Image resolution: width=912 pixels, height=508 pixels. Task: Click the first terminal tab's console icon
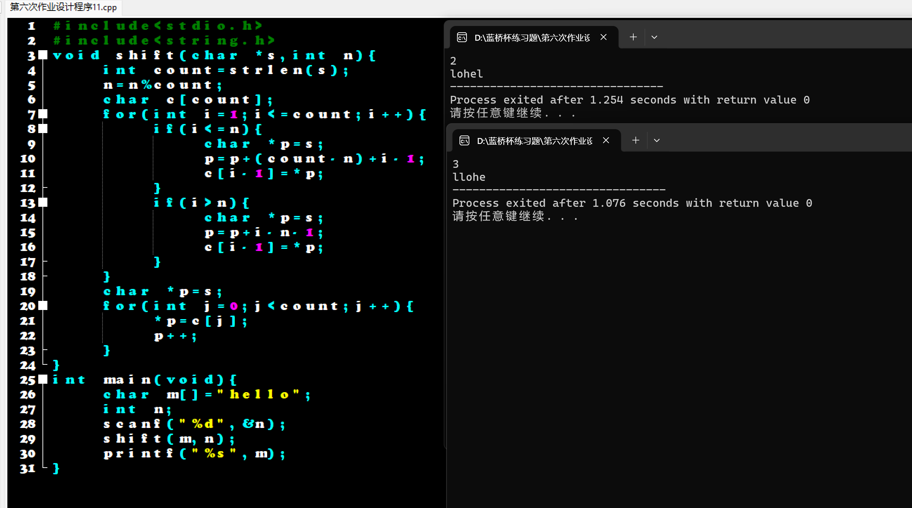pos(462,37)
